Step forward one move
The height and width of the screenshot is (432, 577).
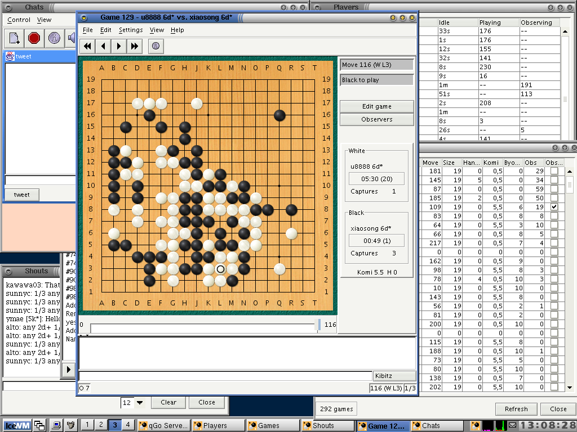point(119,46)
